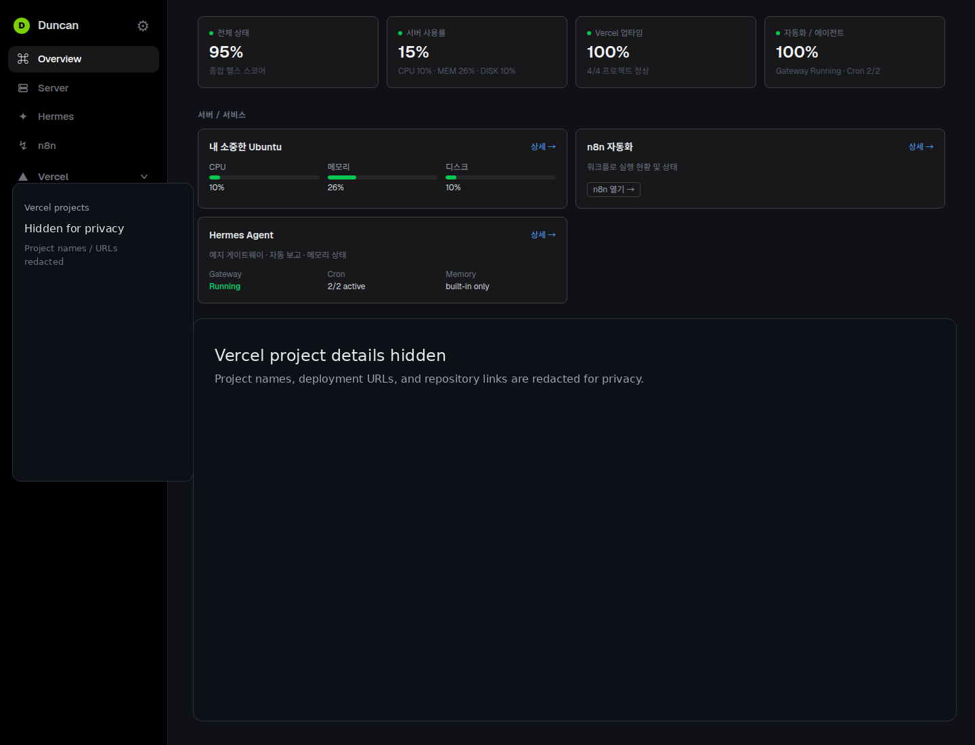This screenshot has width=975, height=745.
Task: Click the Memory built-in only value
Action: [x=467, y=286]
